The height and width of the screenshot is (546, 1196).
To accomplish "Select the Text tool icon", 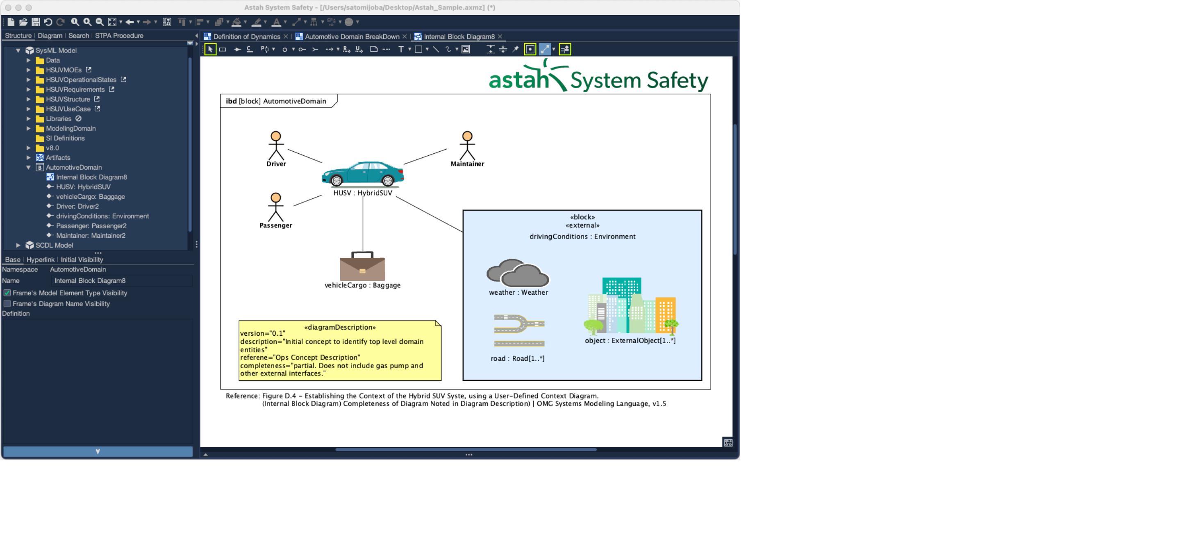I will [401, 49].
